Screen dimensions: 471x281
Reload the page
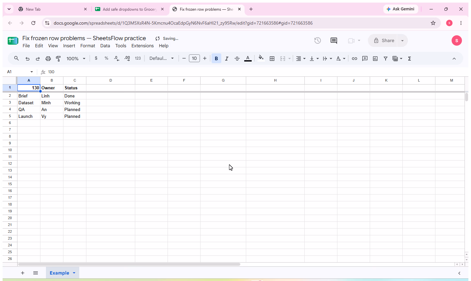[33, 23]
